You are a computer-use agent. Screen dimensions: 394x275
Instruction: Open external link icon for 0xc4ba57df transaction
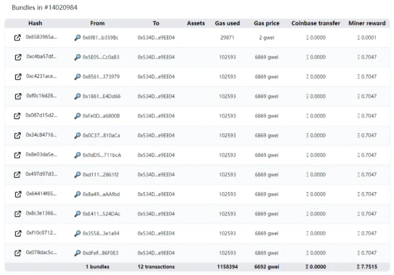click(18, 57)
